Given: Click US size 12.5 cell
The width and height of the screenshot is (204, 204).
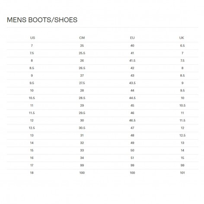Looking at the screenshot, I should pyautogui.click(x=32, y=128).
